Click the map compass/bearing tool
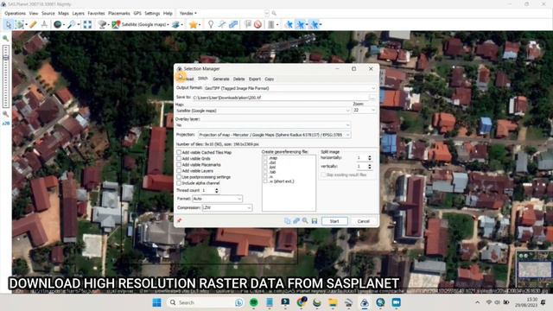 tap(44, 24)
